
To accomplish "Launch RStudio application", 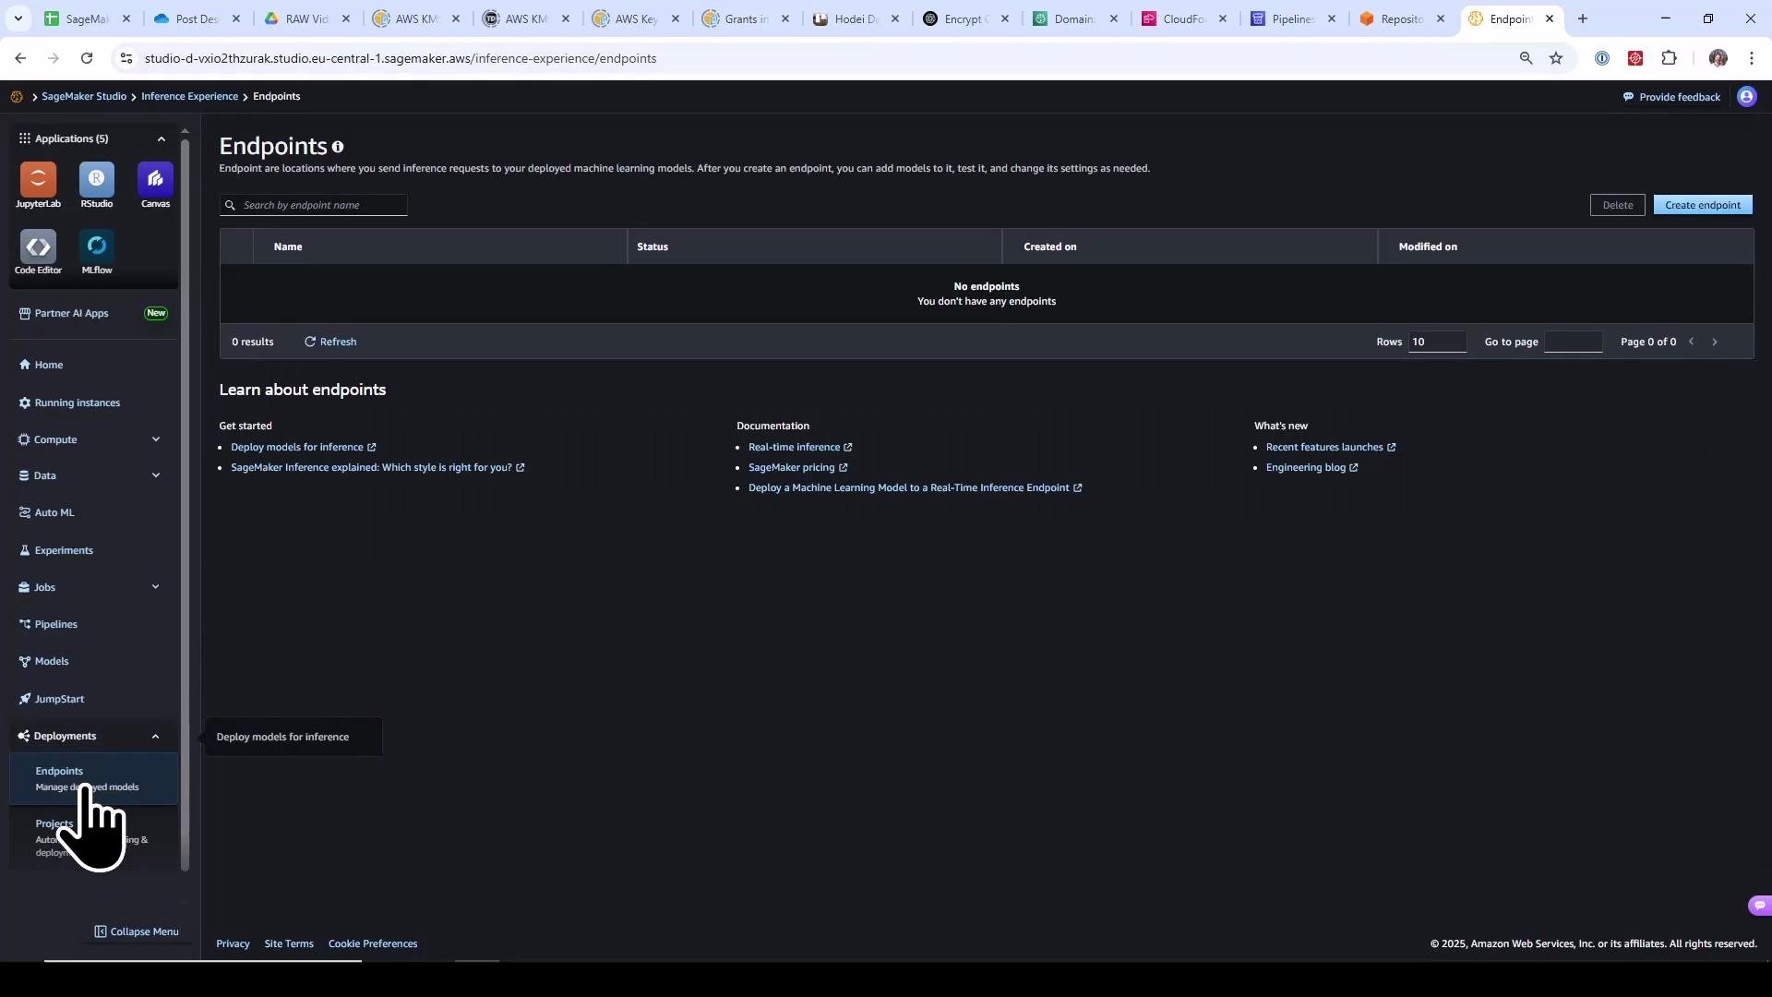I will pos(97,185).
